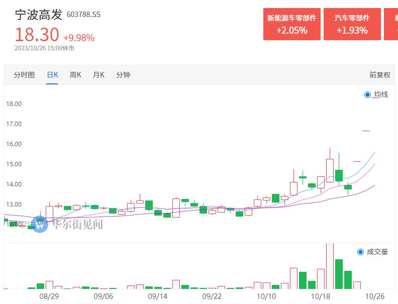
Task: Click the 08/29 date axis label
Action: pos(49,297)
